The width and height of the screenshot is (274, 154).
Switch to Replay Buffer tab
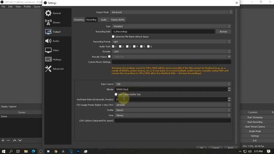118,20
